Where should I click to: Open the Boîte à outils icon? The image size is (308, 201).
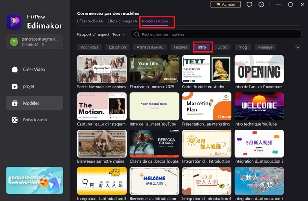tap(14, 120)
